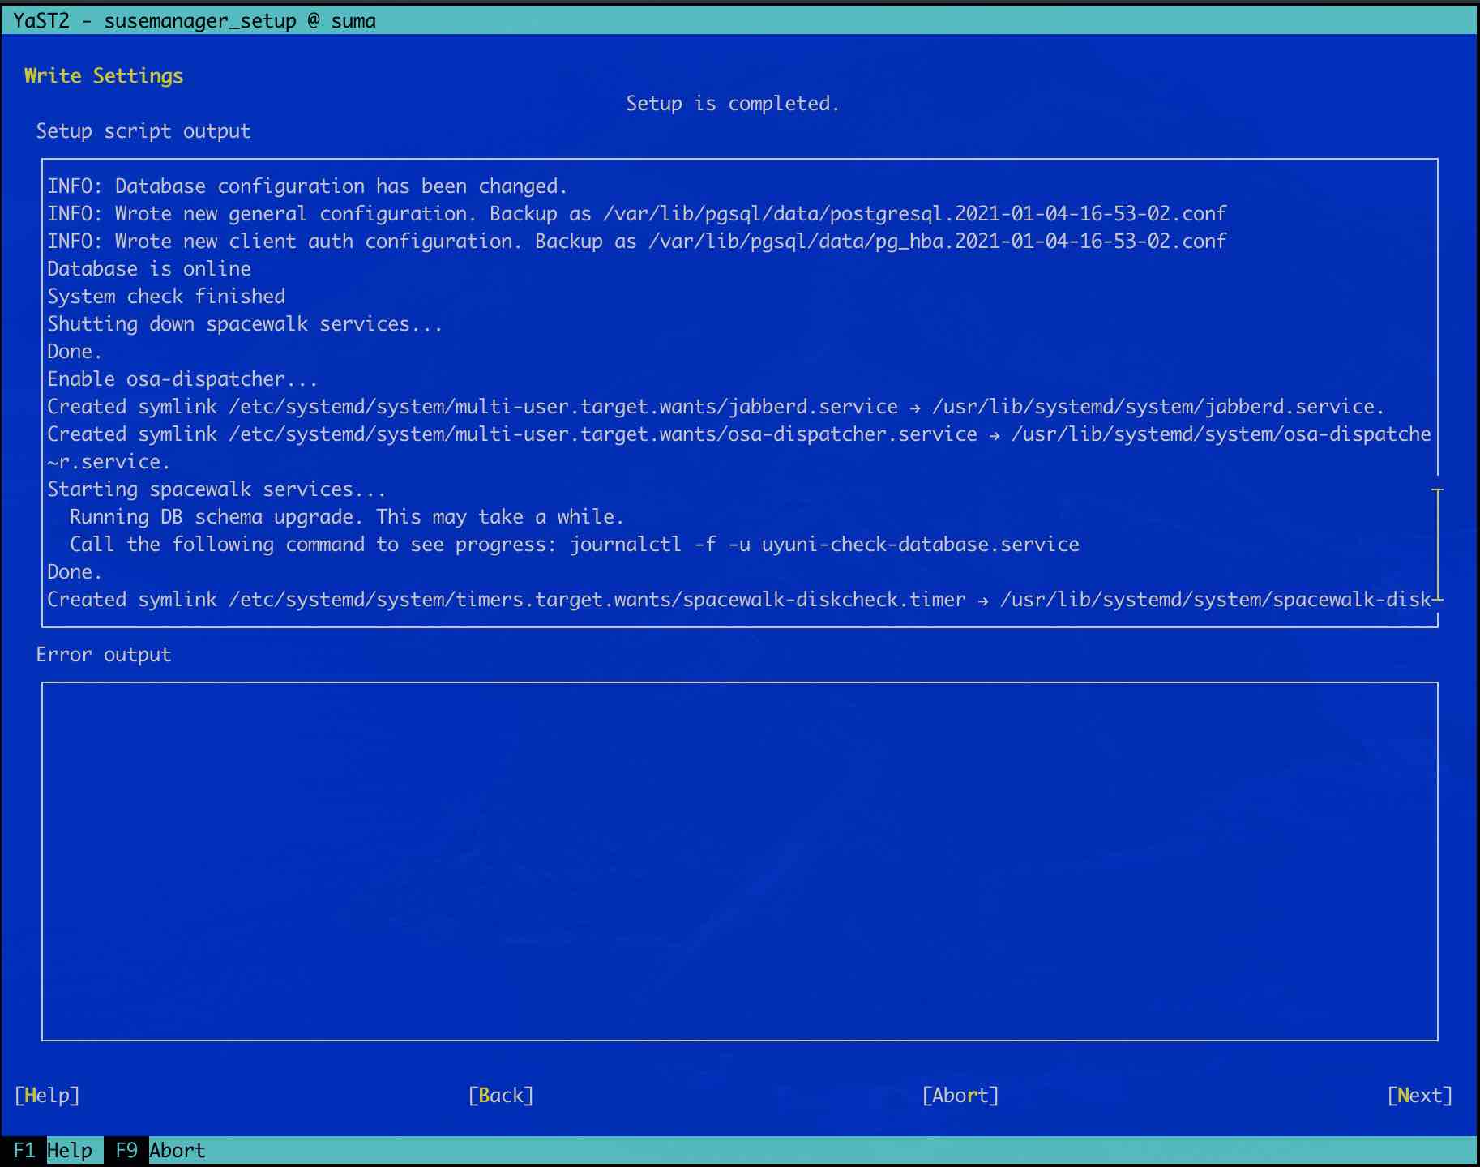Click the 'Error output' label
1480x1167 pixels.
pyautogui.click(x=104, y=654)
